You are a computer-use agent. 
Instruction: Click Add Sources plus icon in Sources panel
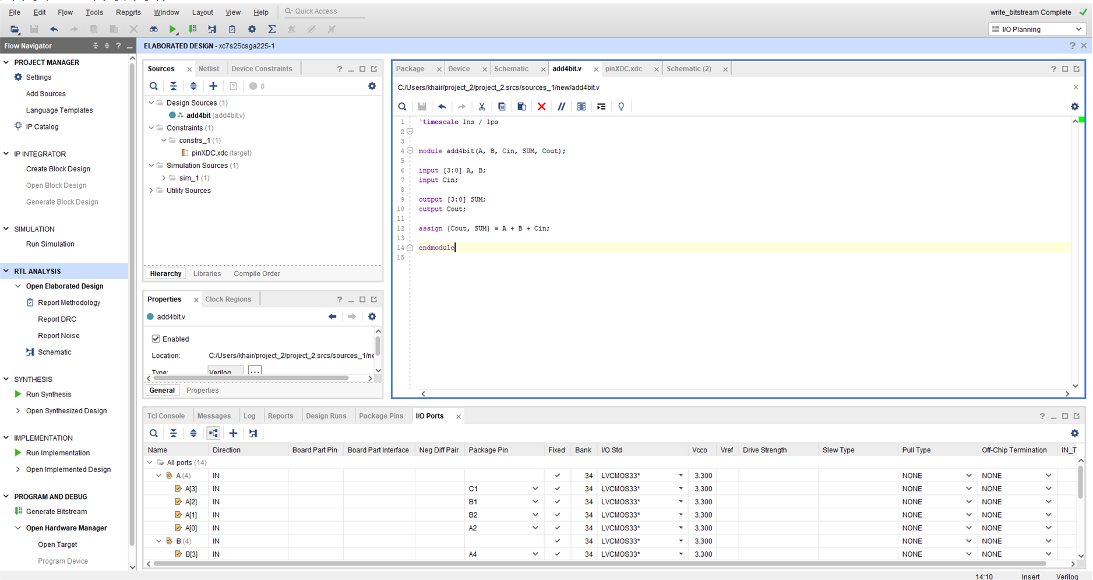(x=213, y=86)
